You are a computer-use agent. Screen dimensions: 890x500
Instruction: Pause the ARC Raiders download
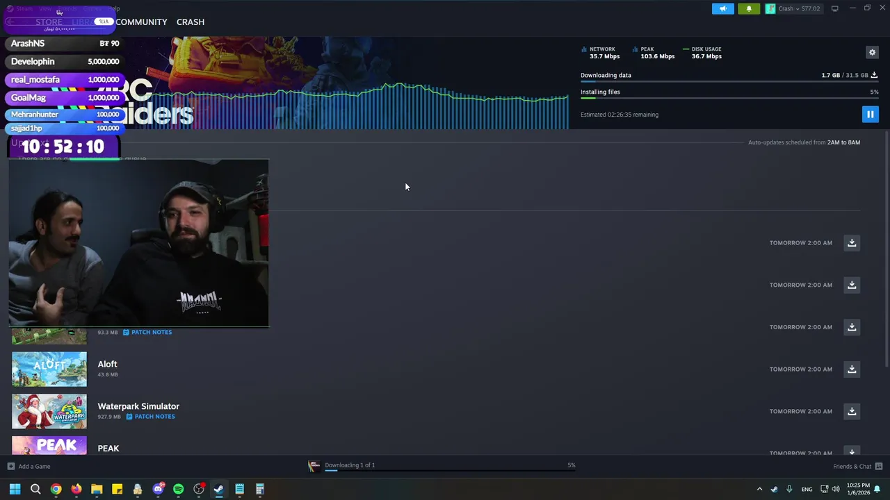[x=870, y=114]
